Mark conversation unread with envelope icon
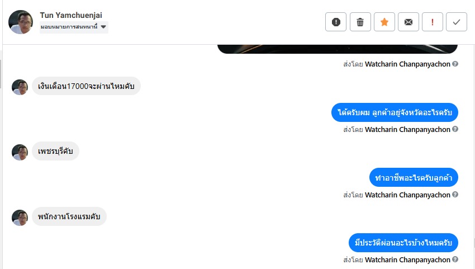Viewport: 475px width, 269px height. (x=408, y=22)
